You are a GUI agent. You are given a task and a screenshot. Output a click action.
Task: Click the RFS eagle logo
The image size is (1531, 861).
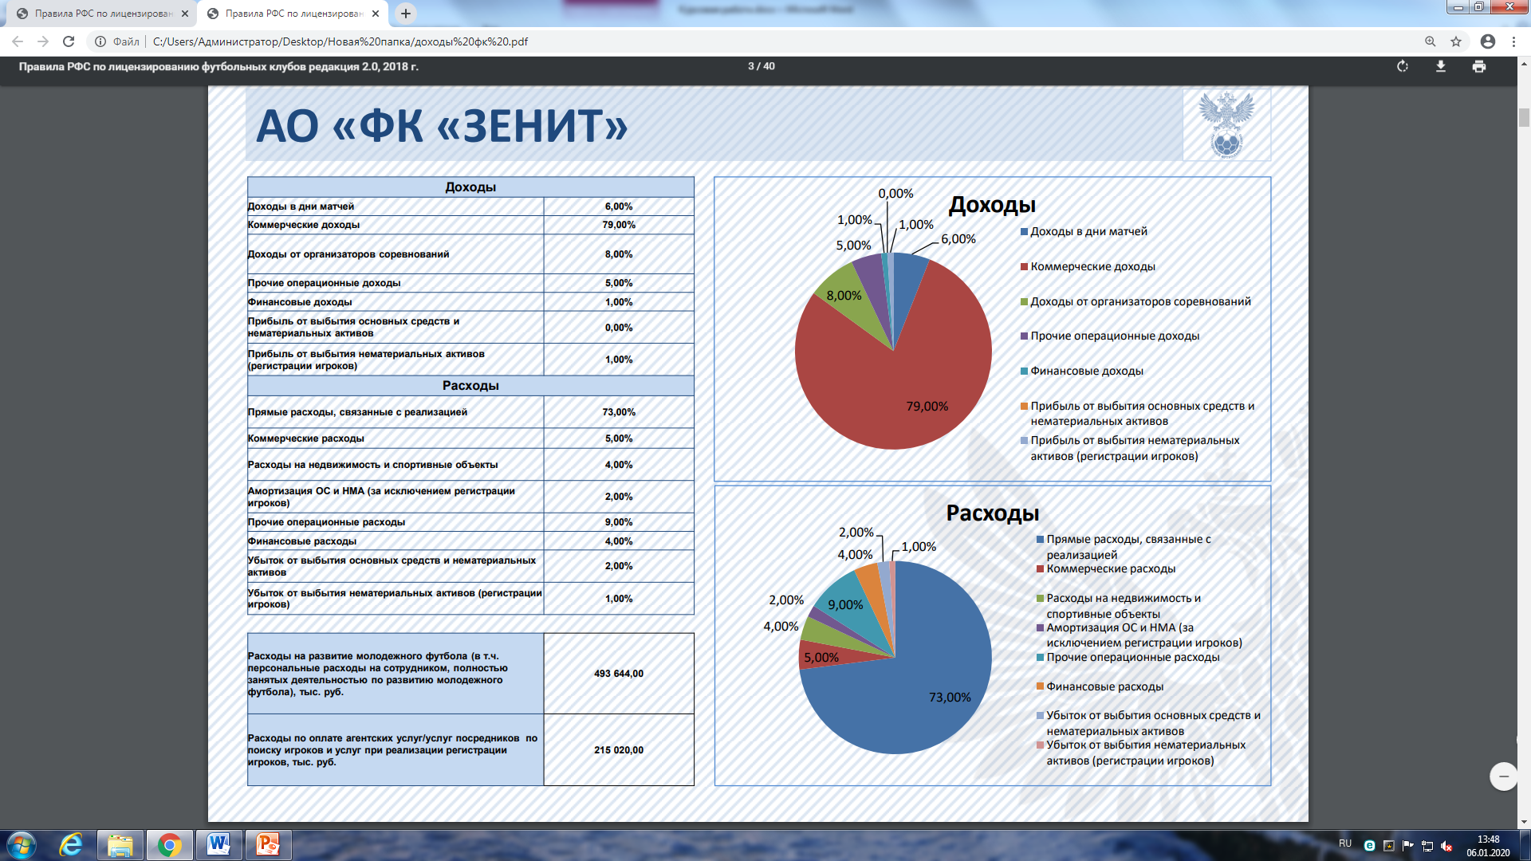coord(1226,125)
